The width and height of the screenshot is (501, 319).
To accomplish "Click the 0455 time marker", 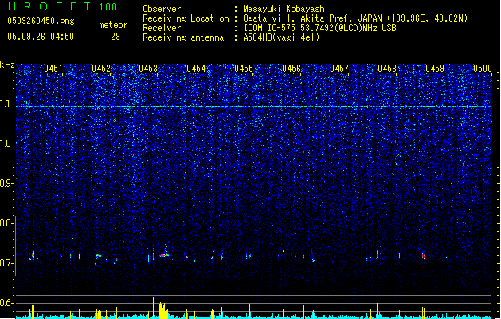I will [244, 69].
